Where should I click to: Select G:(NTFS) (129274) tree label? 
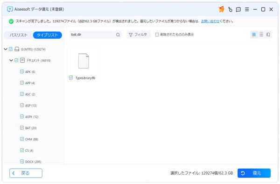point(33,50)
